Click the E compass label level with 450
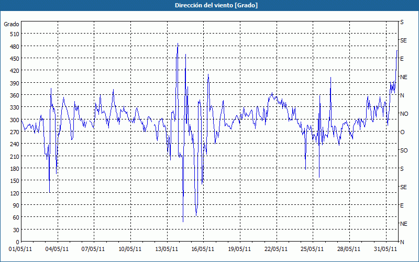Screen dimensions: 419x262 (402, 59)
